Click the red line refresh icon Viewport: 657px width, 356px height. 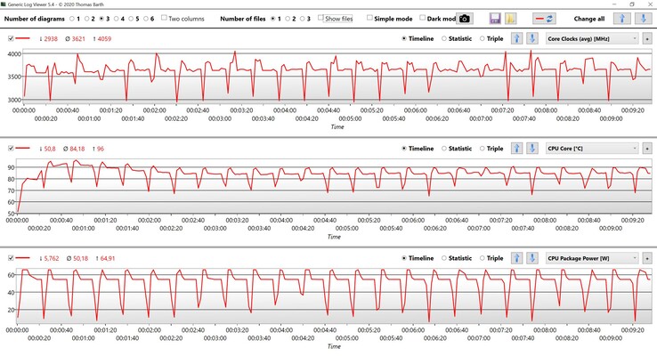click(545, 19)
